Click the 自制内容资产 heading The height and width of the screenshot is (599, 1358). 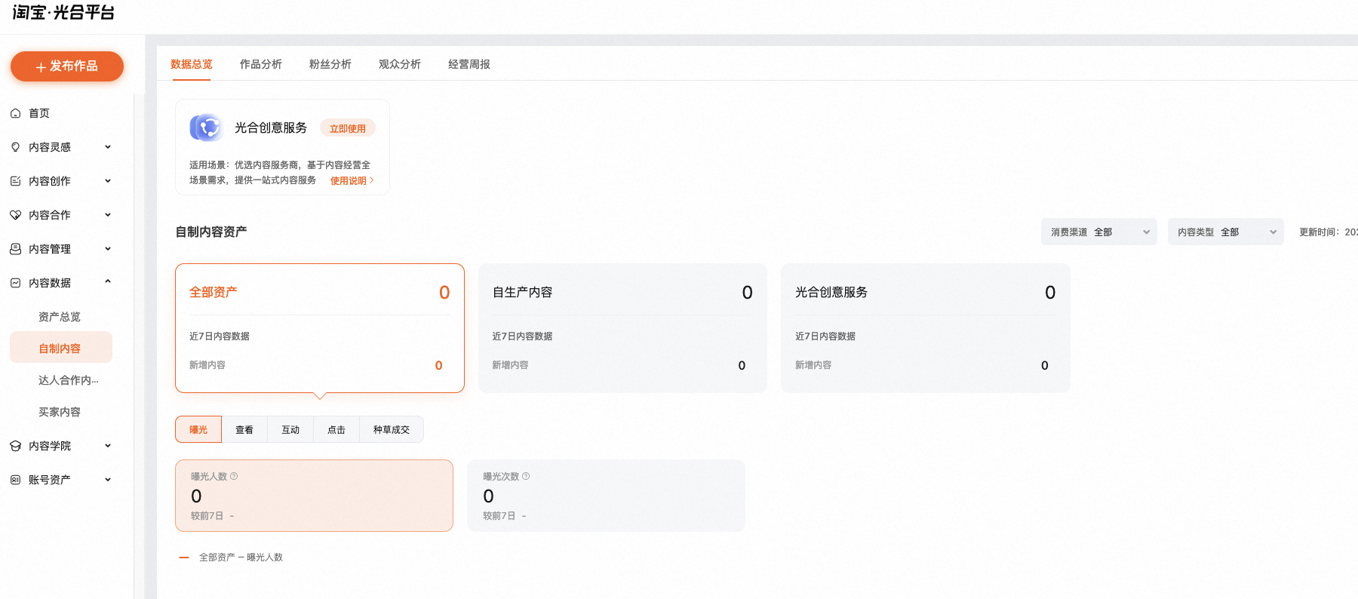211,232
